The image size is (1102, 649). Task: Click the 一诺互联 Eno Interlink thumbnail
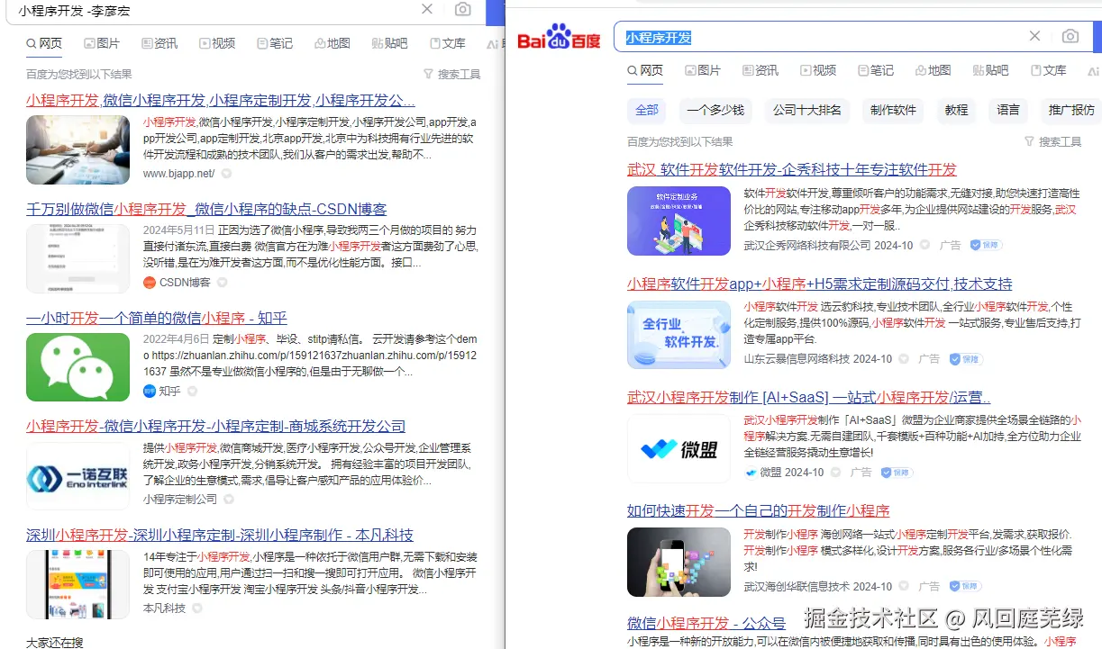click(77, 476)
